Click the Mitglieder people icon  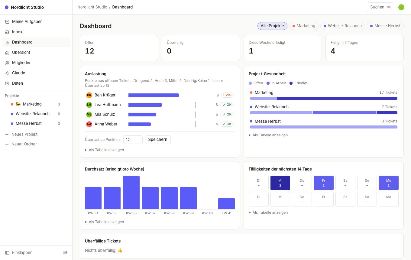click(x=7, y=63)
